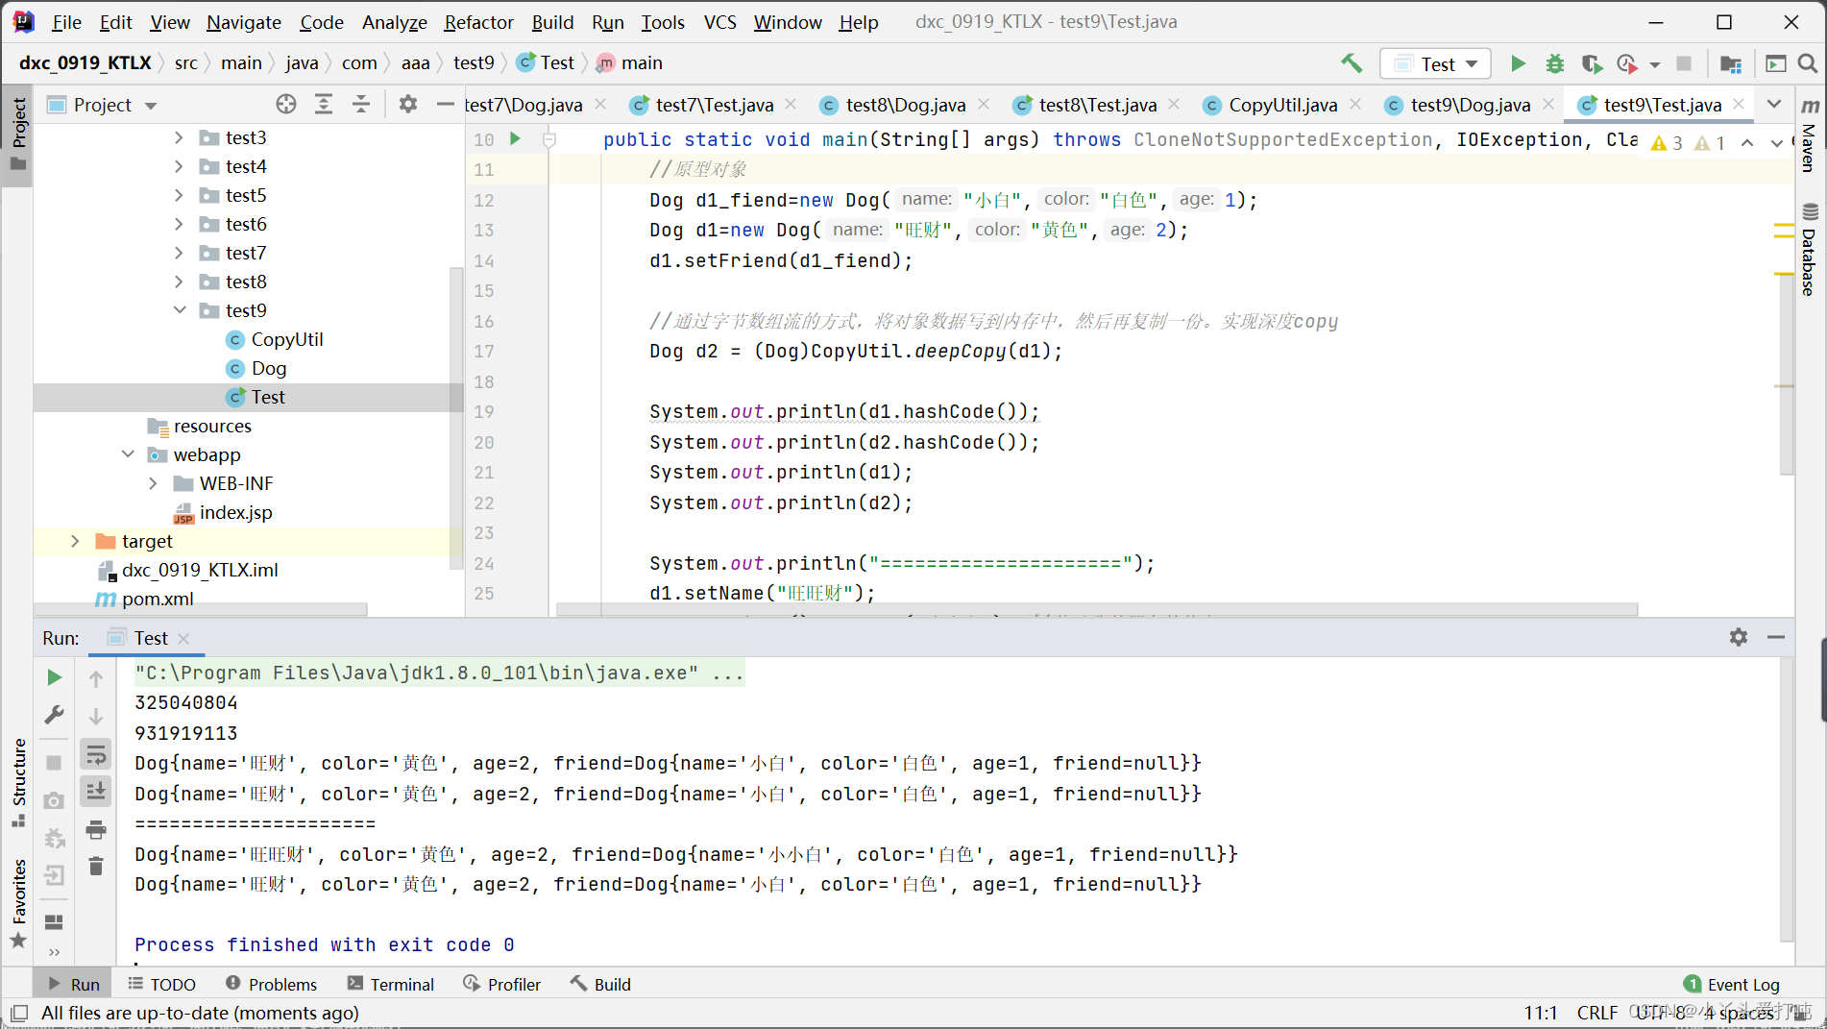
Task: Open the Database side panel
Action: [1810, 250]
